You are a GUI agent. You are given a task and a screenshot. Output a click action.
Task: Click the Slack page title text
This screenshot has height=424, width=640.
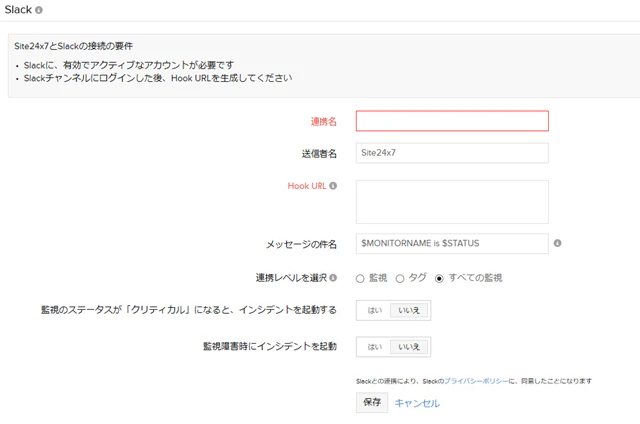18,10
